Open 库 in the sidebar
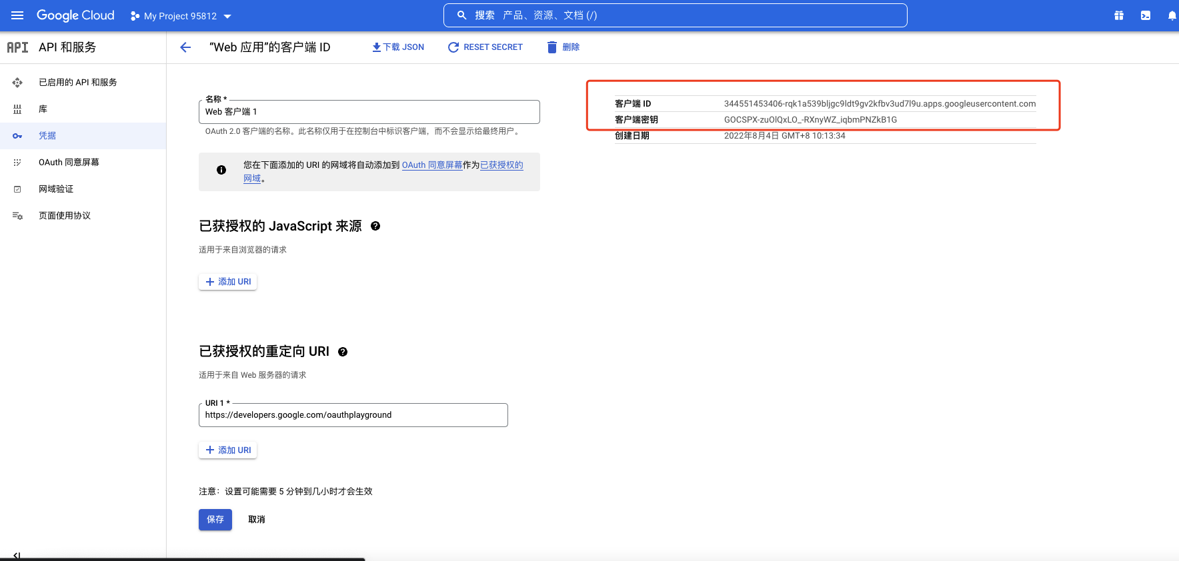This screenshot has height=561, width=1179. pos(43,109)
